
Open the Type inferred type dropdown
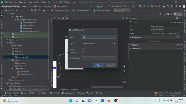pos(99,44)
